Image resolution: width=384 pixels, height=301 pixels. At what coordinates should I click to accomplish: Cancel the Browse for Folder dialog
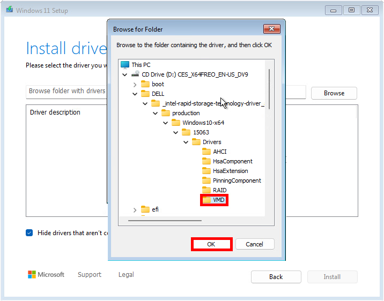[255, 244]
